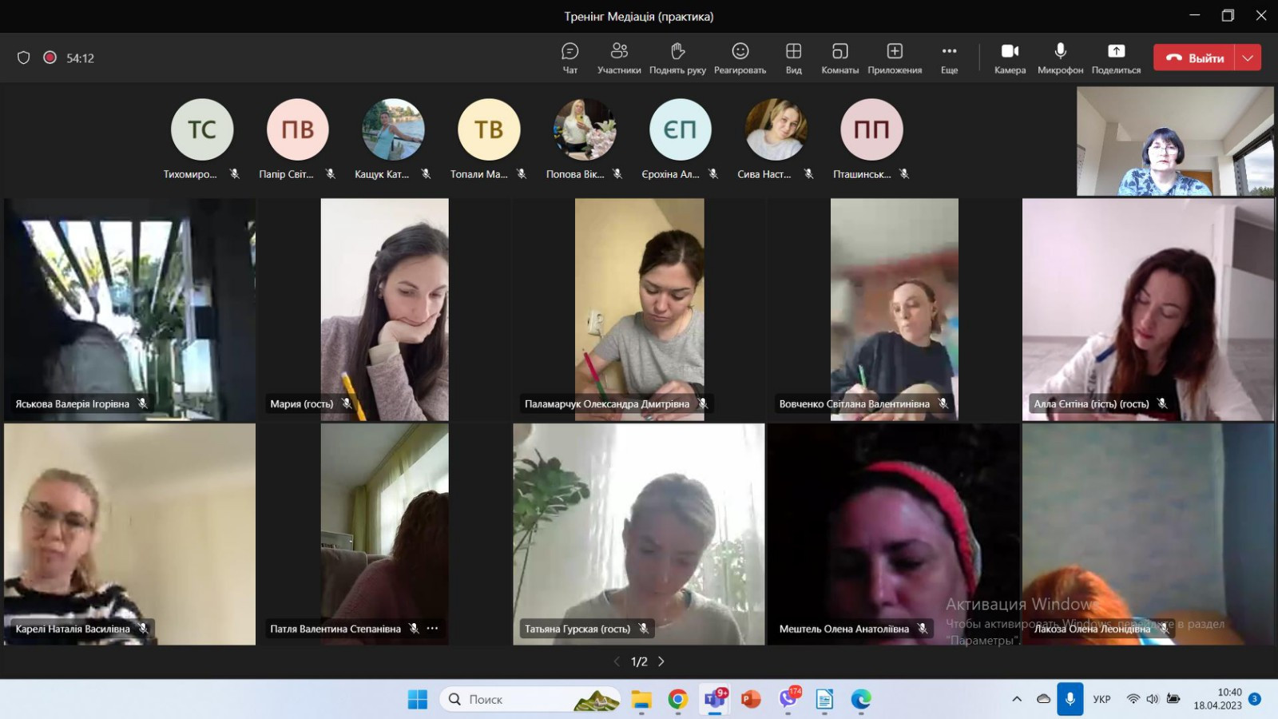Click the taskbar Поиск search box

pos(530,699)
